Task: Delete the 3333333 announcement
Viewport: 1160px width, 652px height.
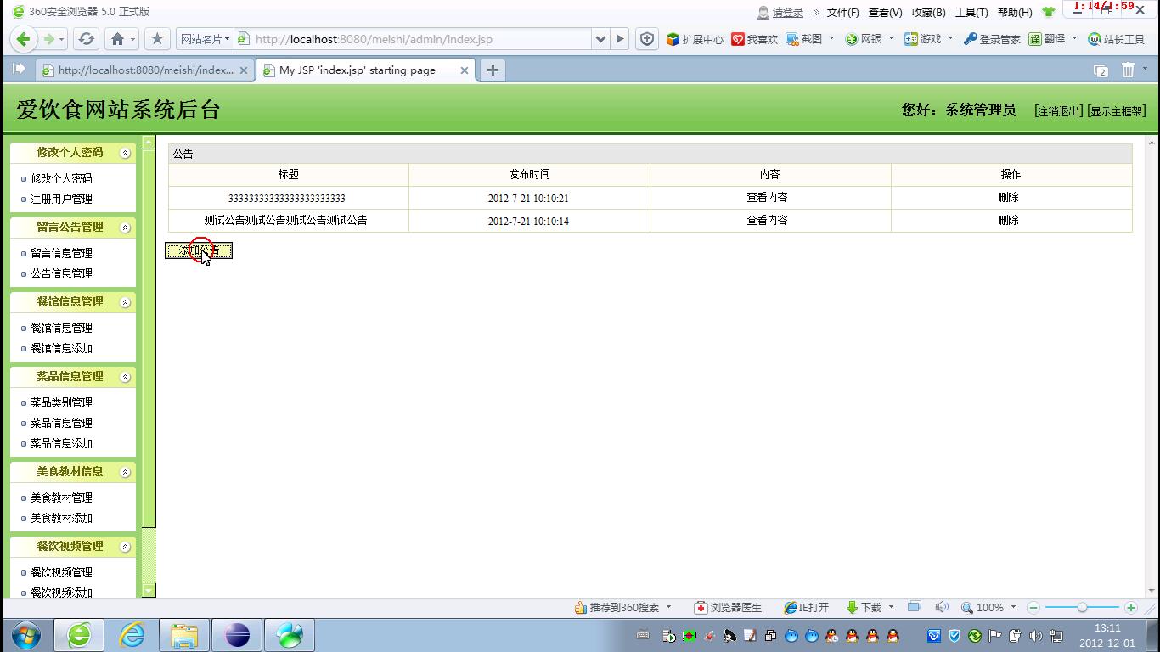Action: point(1008,197)
